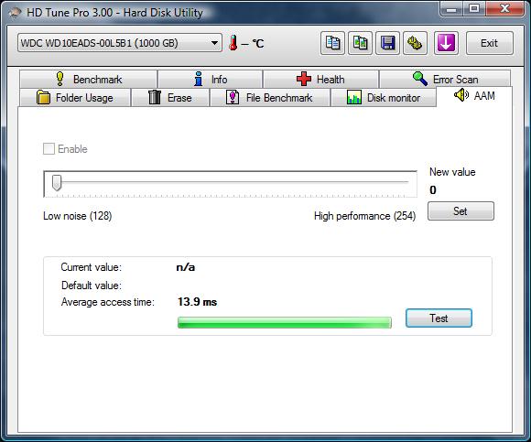531x442 pixels.
Task: Click the floppy disk save icon
Action: pos(388,43)
